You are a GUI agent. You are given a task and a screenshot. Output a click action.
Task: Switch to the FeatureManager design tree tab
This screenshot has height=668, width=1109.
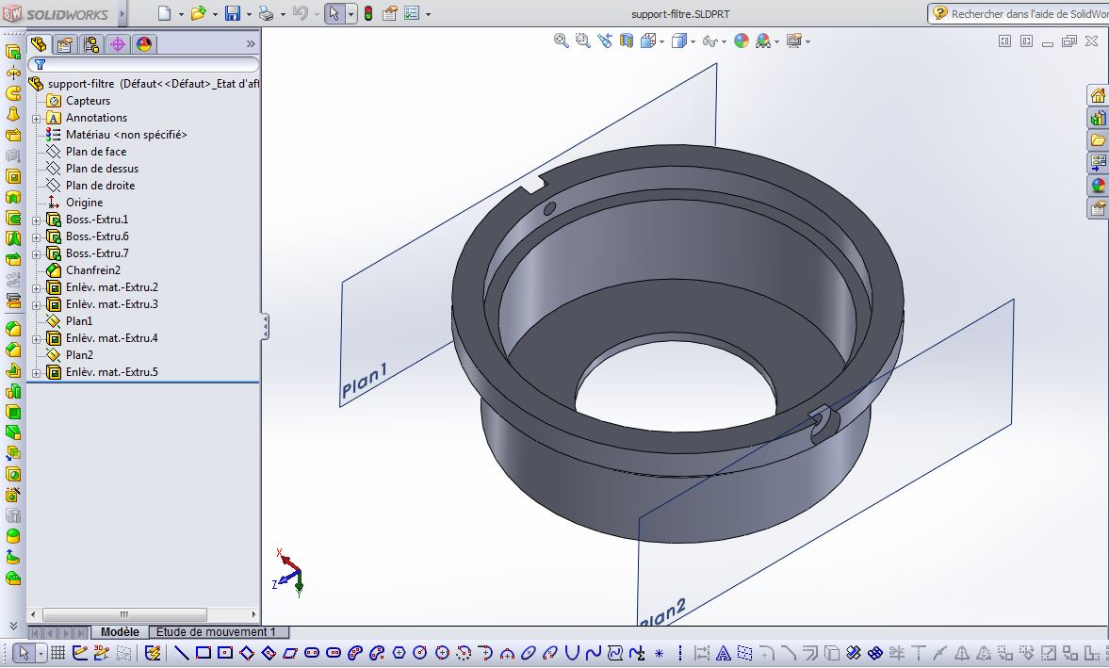39,44
